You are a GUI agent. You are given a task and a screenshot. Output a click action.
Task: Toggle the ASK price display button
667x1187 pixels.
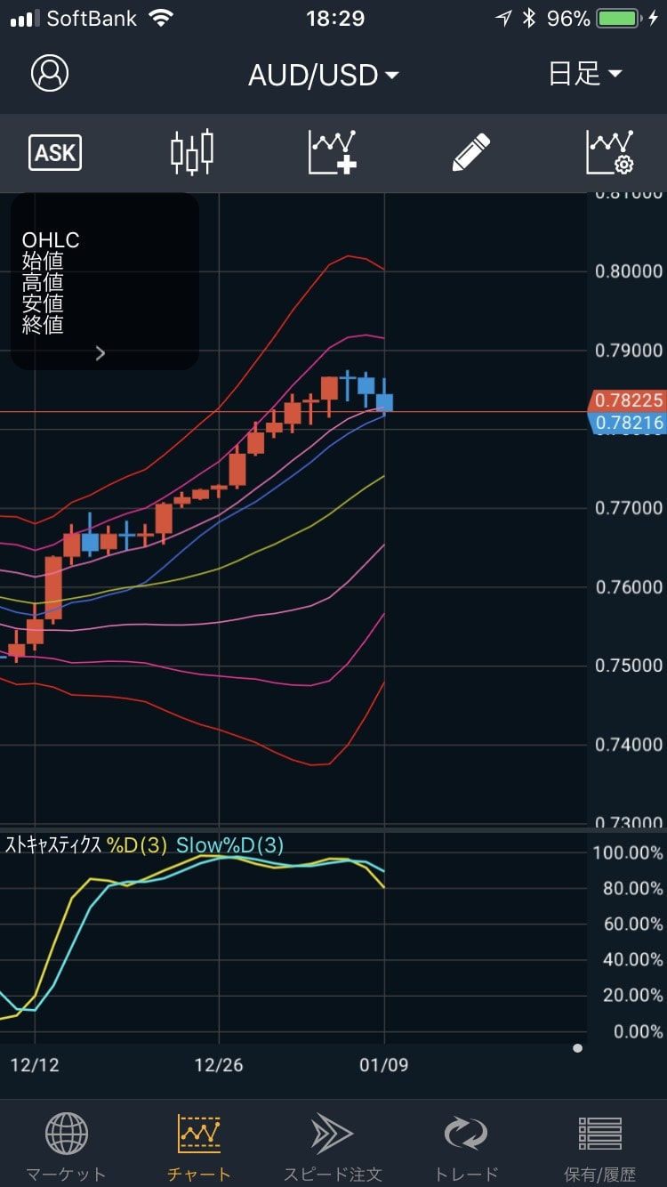click(x=55, y=153)
